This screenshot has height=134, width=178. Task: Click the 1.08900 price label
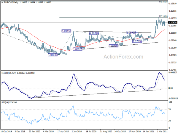(131, 32)
